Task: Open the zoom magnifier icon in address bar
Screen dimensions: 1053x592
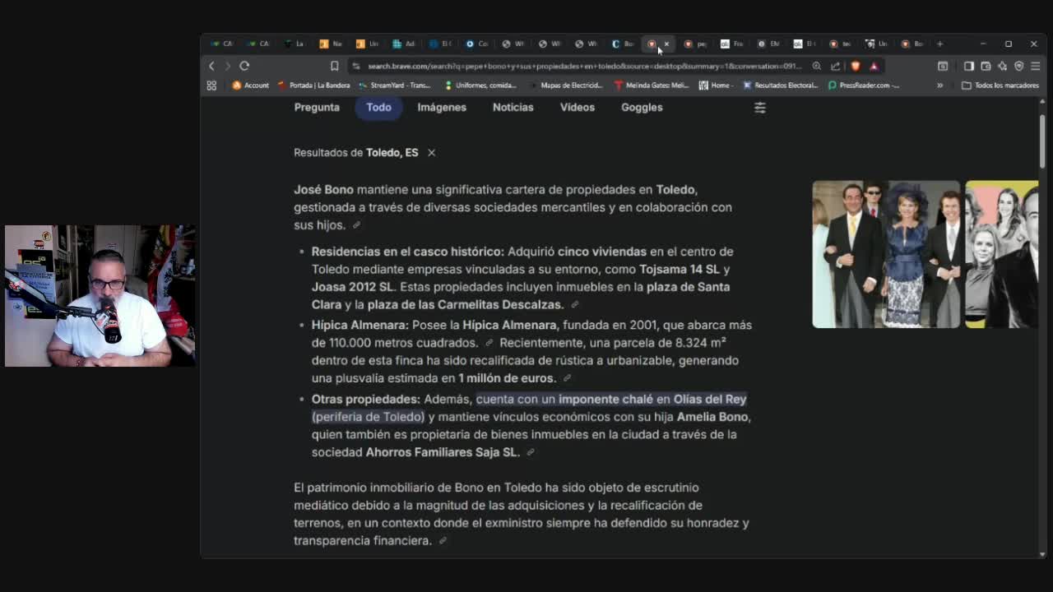Action: click(x=817, y=66)
